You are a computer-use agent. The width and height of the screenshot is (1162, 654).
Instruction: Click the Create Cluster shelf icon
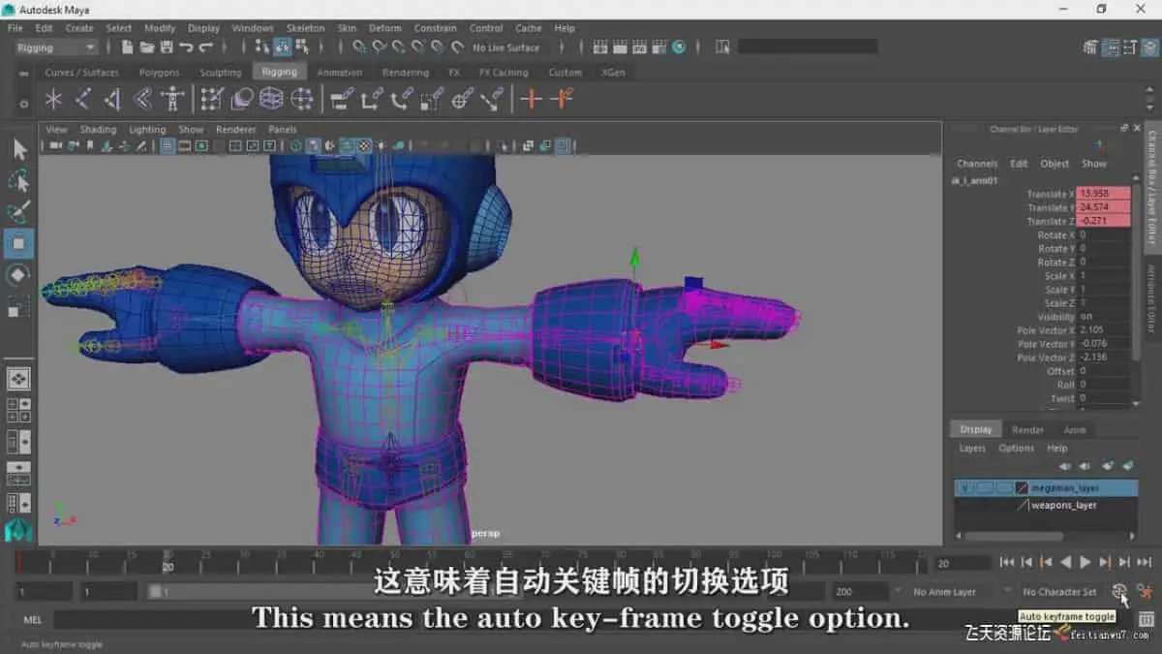[x=302, y=98]
